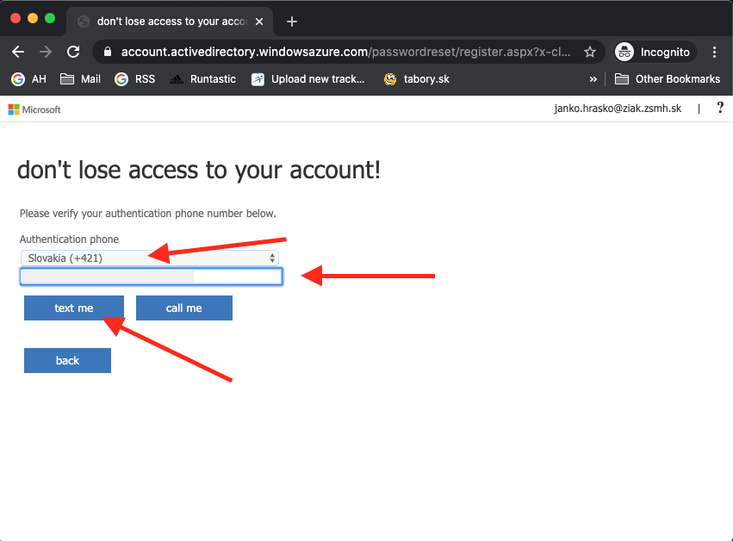733x541 pixels.
Task: Open the Other Bookmarks folder
Action: tap(668, 79)
